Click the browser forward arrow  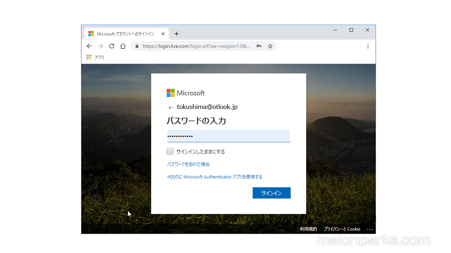click(100, 46)
